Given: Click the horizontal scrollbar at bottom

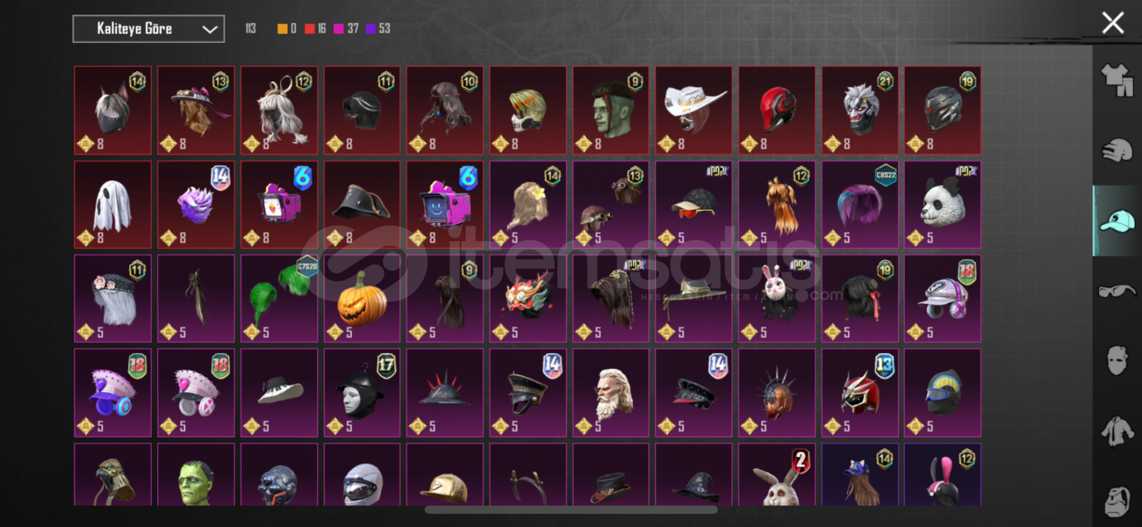Looking at the screenshot, I should (571, 510).
